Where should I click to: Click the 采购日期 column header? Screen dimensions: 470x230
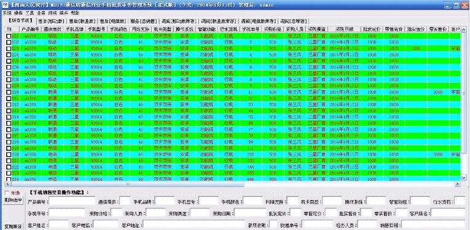pos(344,29)
